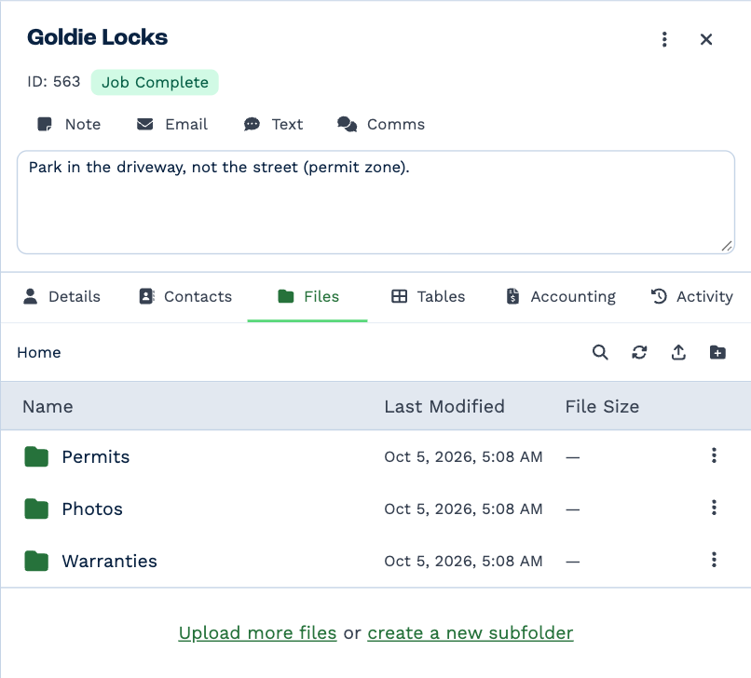Click the Warranties folder icon

[36, 562]
